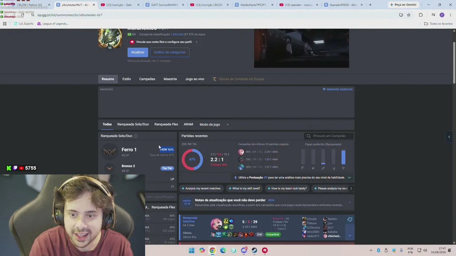The height and width of the screenshot is (256, 456).
Task: Open the Maestria tab
Action: coord(170,79)
